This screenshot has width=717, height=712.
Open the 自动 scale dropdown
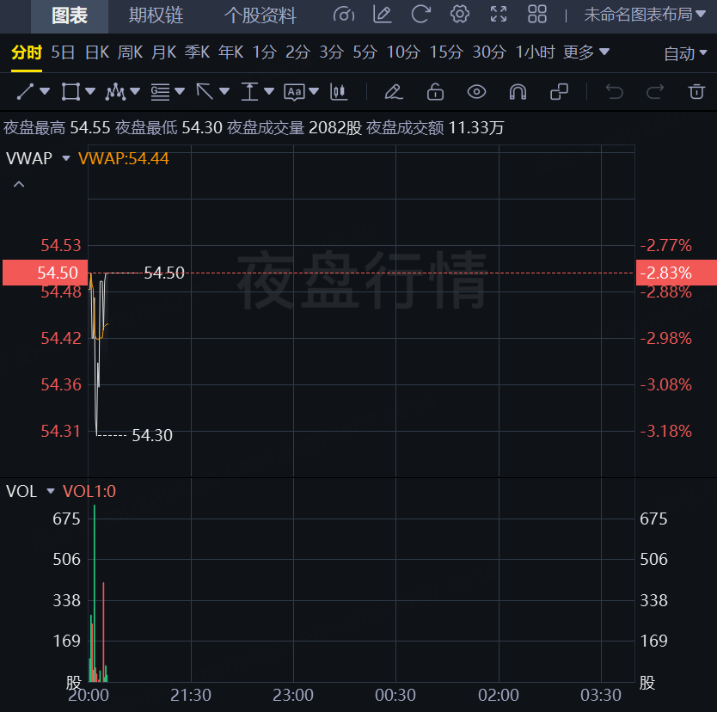[684, 53]
